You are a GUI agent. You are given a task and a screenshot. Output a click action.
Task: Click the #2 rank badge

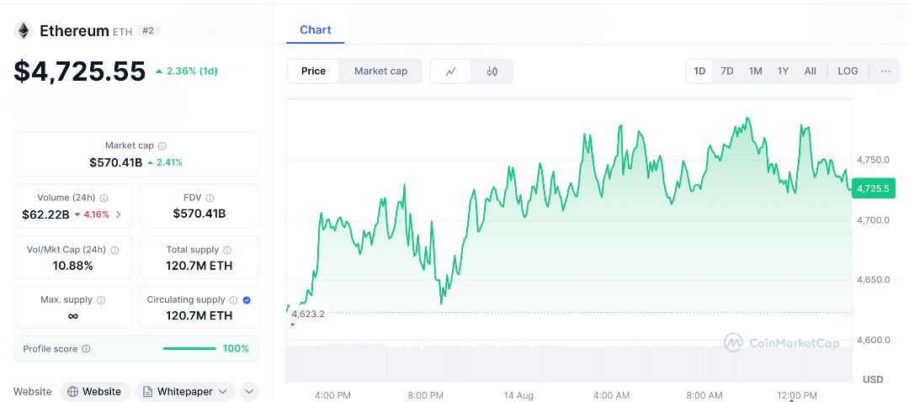point(148,31)
